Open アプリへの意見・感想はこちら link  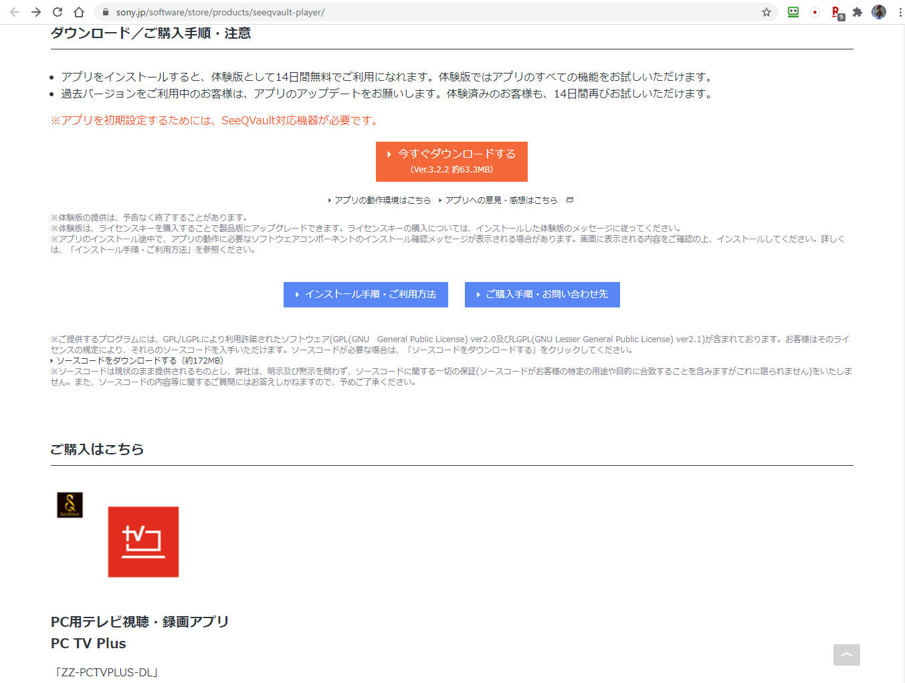(501, 200)
